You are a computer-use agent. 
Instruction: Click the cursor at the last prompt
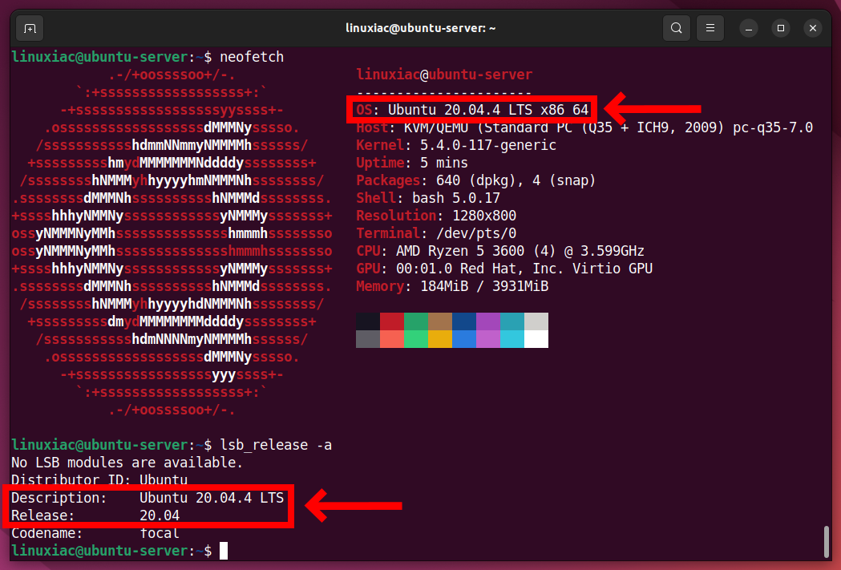click(x=224, y=551)
